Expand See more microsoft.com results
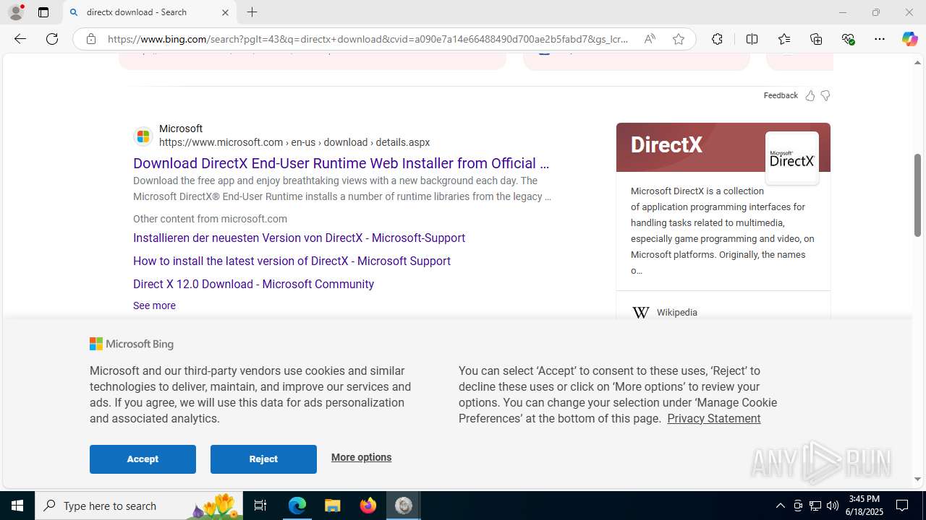The height and width of the screenshot is (520, 926). pyautogui.click(x=154, y=305)
